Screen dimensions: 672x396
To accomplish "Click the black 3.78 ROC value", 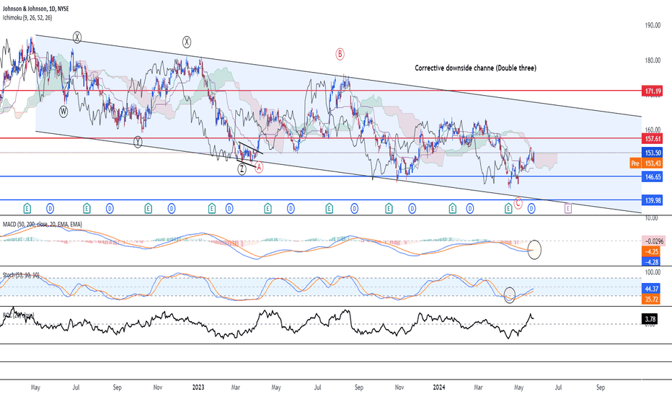I will pyautogui.click(x=650, y=319).
